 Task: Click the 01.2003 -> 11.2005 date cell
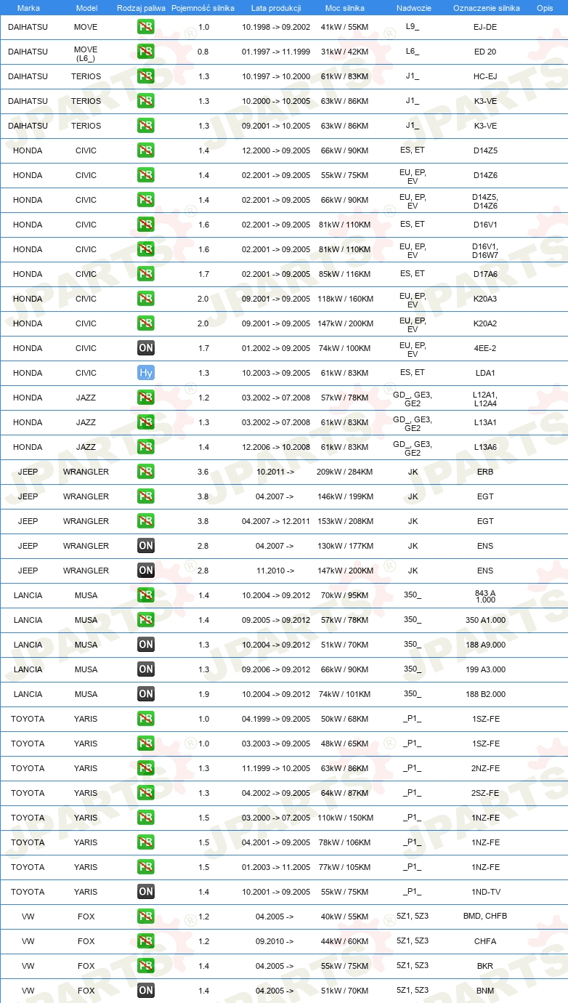pos(276,867)
